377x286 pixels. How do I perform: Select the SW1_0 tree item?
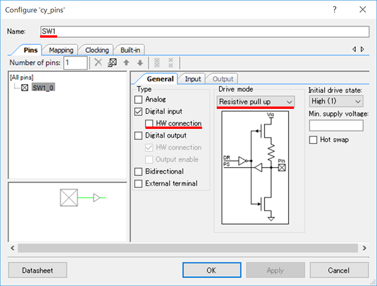click(43, 88)
